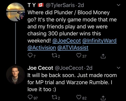Image resolution: width=126 pixels, height=101 pixels.
Task: Open Joe Cecot display name profile
Action: pos(40,68)
